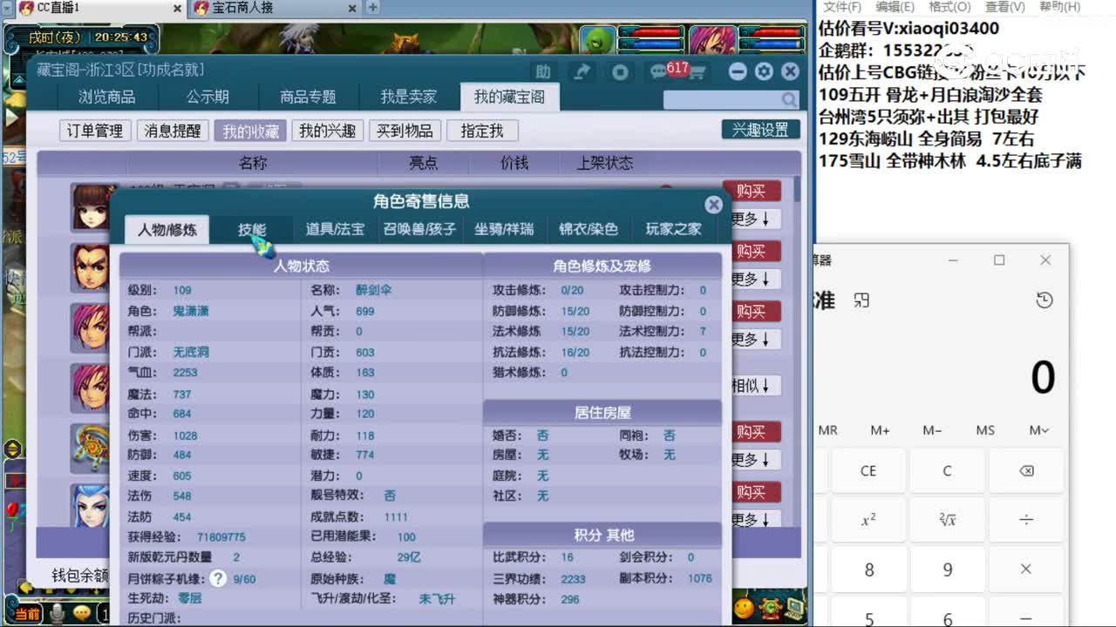This screenshot has width=1116, height=627.
Task: Open the 藏宝阁 settings gear icon
Action: coord(764,73)
